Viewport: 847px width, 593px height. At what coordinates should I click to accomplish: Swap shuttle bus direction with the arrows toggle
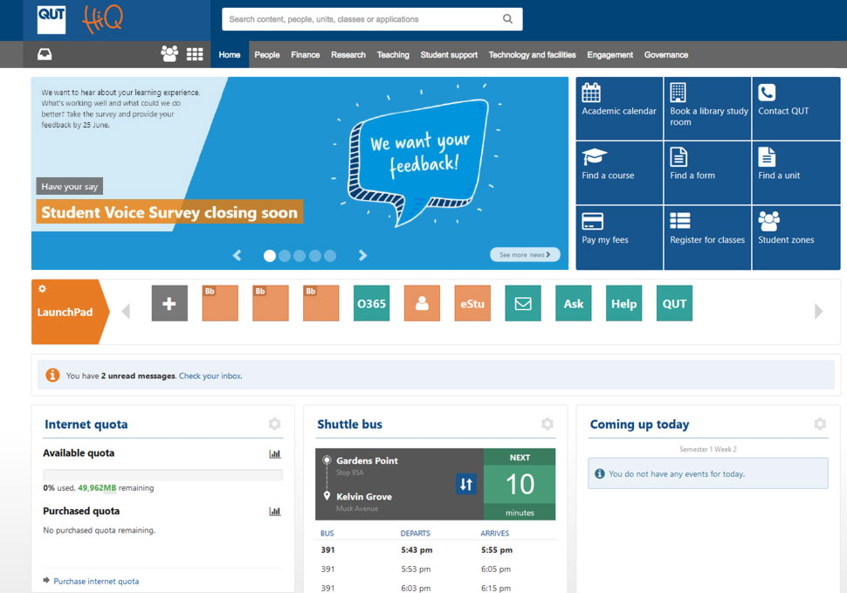467,483
